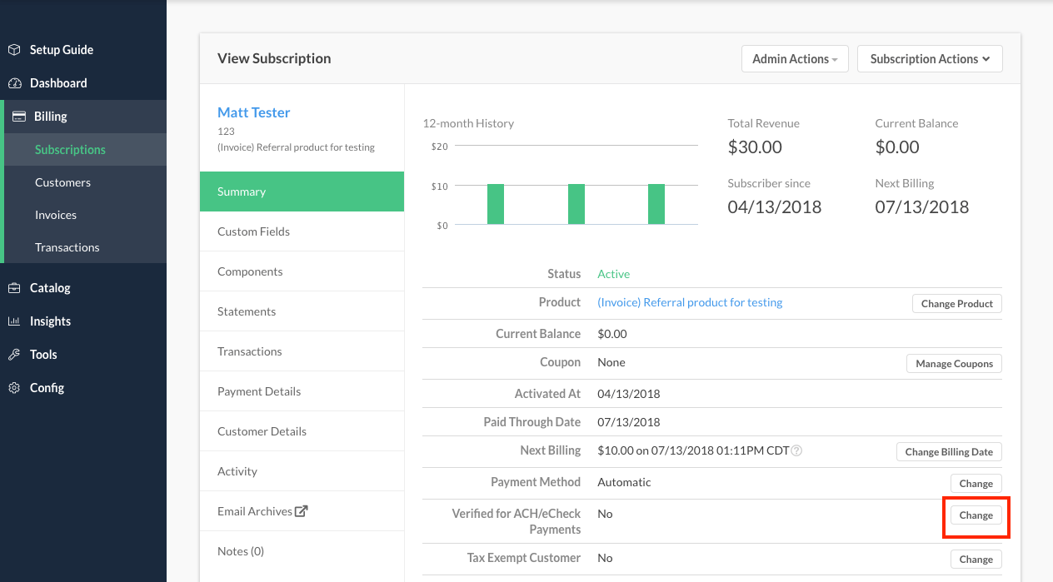
Task: Click the Insights bar chart icon
Action: 14,321
